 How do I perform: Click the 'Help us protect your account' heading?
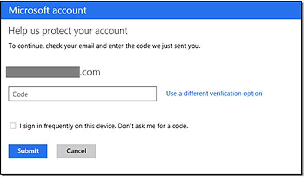68,31
